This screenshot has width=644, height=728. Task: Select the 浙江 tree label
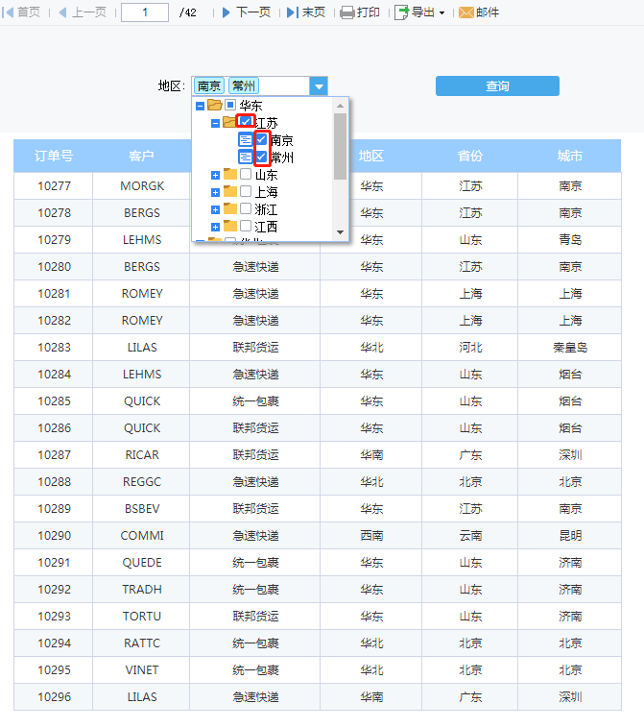[266, 210]
